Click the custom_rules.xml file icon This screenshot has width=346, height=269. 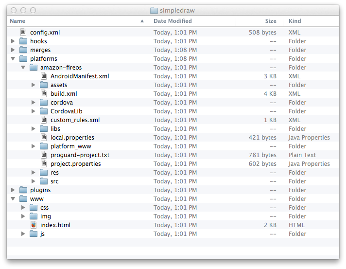(44, 120)
